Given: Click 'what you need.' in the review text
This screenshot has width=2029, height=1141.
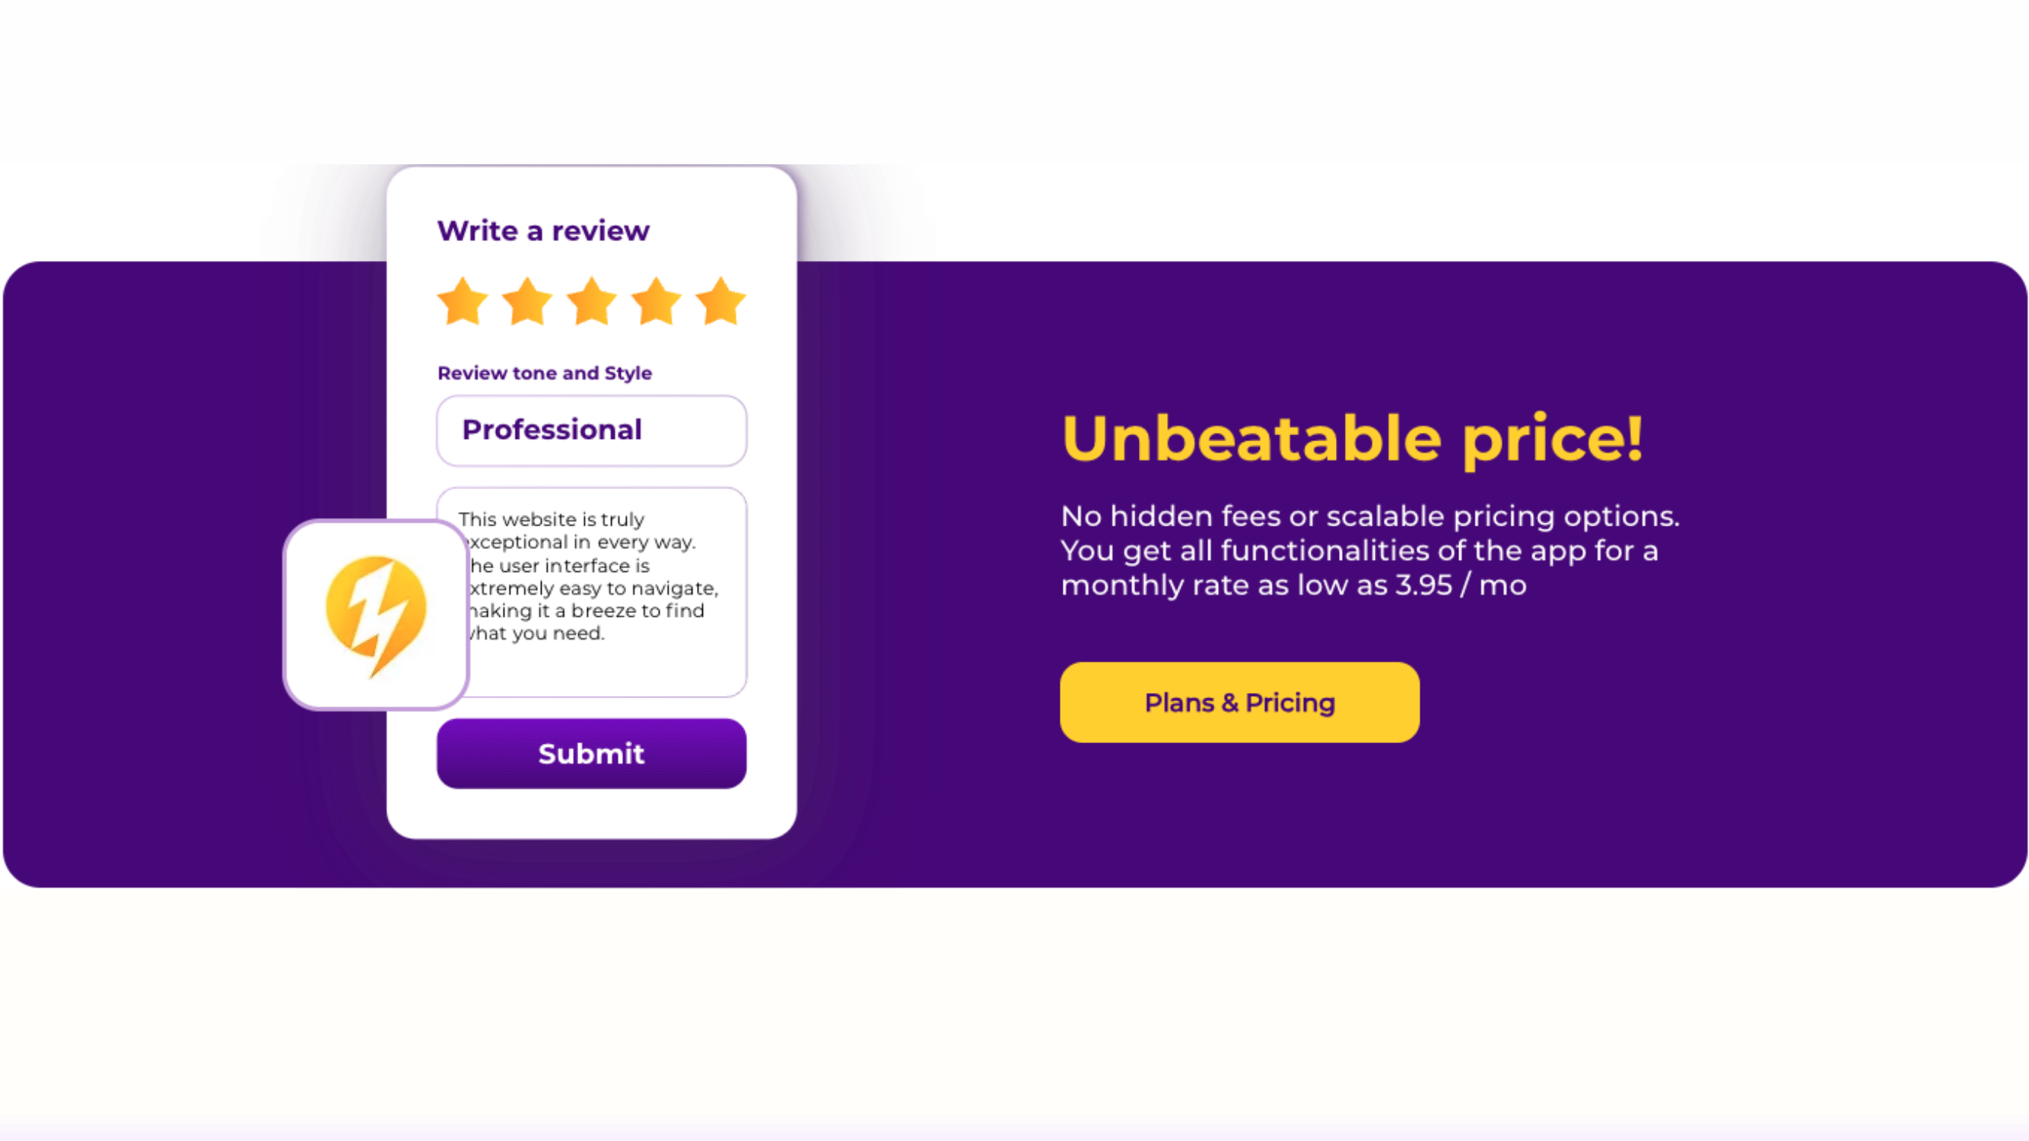Looking at the screenshot, I should (x=536, y=633).
